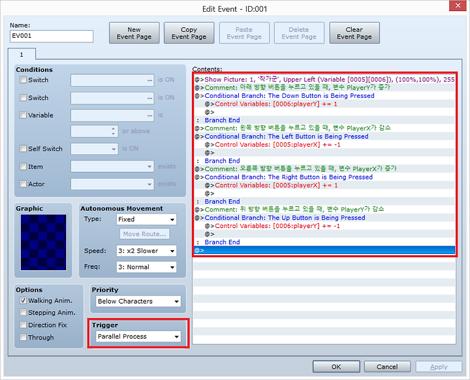Select the comment about PlayerY 감소
This screenshot has height=380, width=470.
click(x=324, y=210)
